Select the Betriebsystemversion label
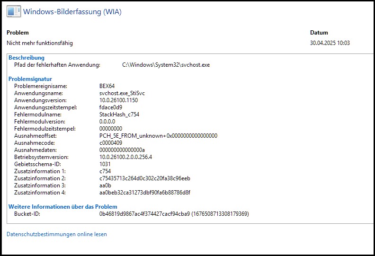The width and height of the screenshot is (375, 256). [41, 157]
